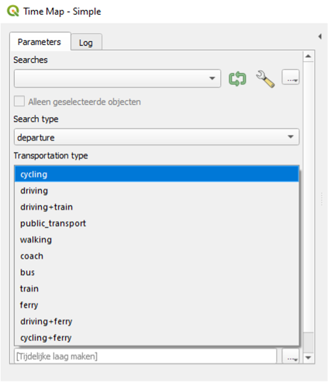
Task: Click the panel splitter handle dots
Action: (x=322, y=199)
